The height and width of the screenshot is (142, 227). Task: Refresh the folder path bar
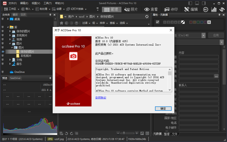coord(147,16)
